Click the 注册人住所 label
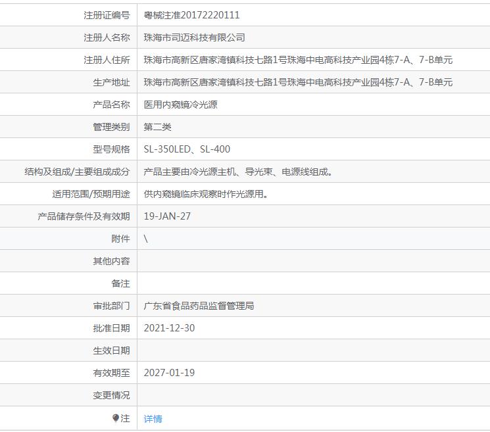 [x=107, y=60]
